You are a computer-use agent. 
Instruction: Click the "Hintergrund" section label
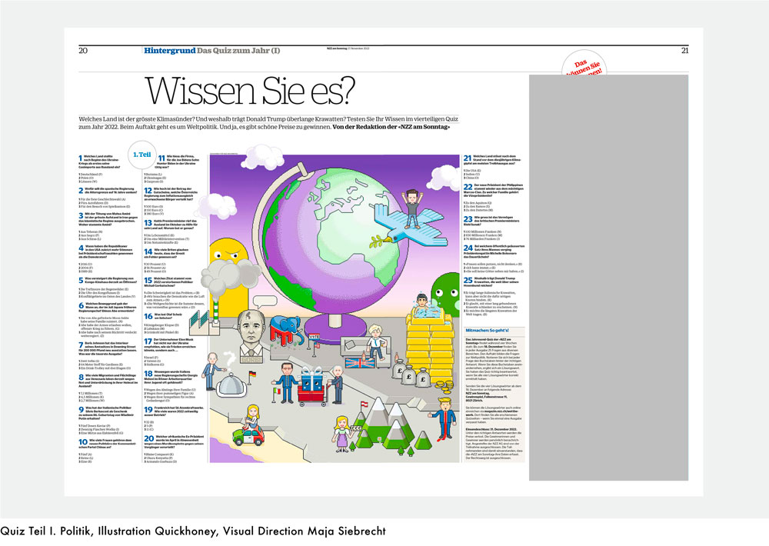[168, 51]
